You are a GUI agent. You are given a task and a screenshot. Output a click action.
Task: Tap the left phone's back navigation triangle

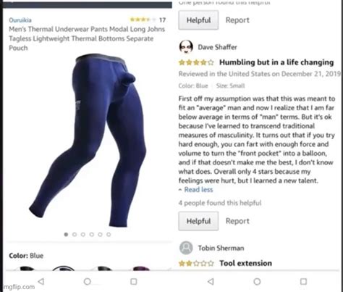point(41,281)
